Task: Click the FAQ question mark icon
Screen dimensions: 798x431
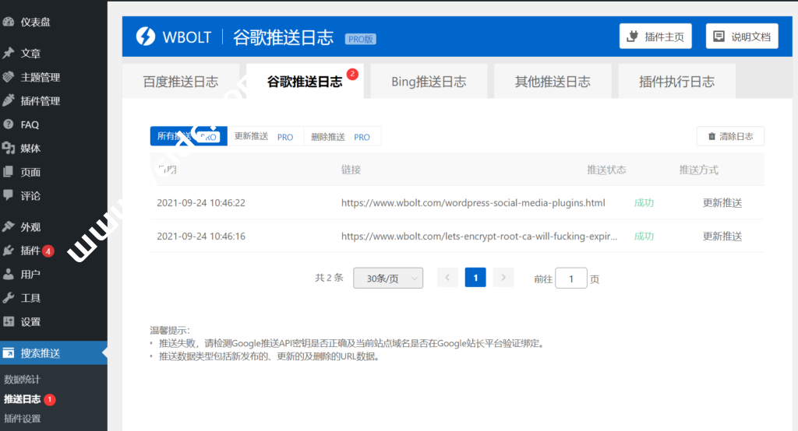Action: 8,124
